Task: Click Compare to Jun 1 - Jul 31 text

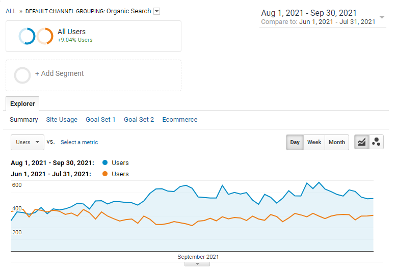Action: coord(318,22)
